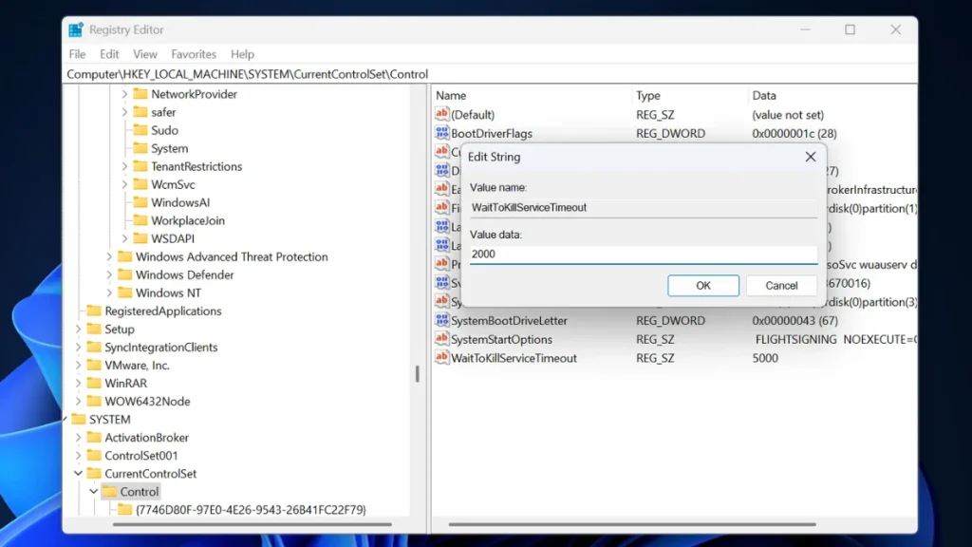Click the WinRAR folder icon
Image resolution: width=972 pixels, height=547 pixels.
[94, 383]
